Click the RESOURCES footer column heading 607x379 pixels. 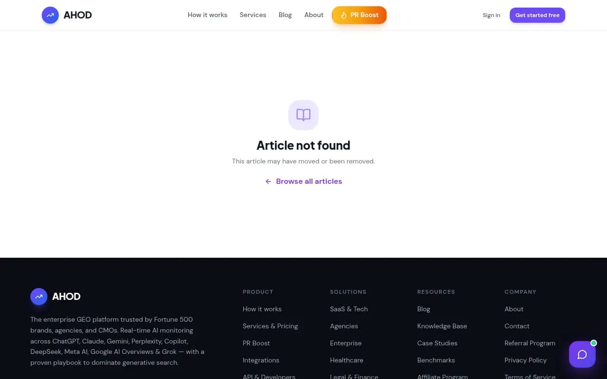coord(436,292)
